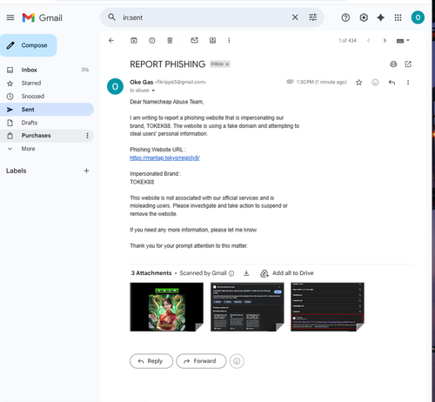Click the Compose button
The image size is (435, 402).
(29, 45)
